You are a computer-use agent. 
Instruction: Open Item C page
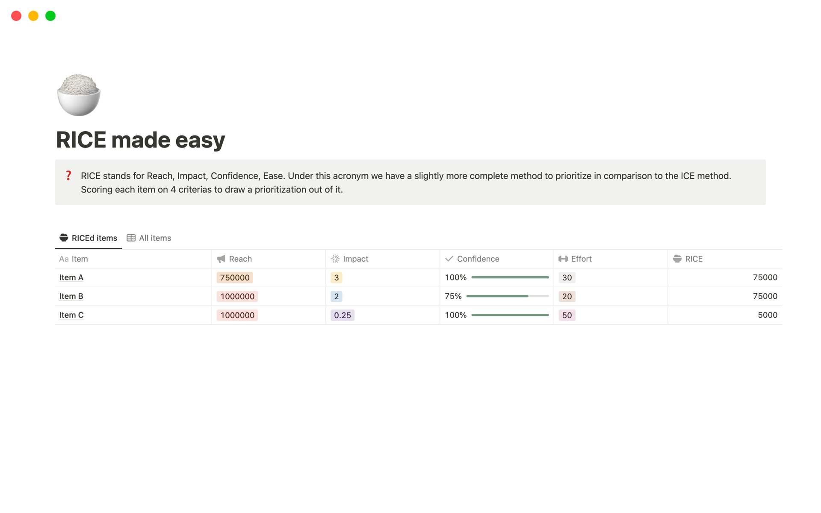click(x=71, y=315)
